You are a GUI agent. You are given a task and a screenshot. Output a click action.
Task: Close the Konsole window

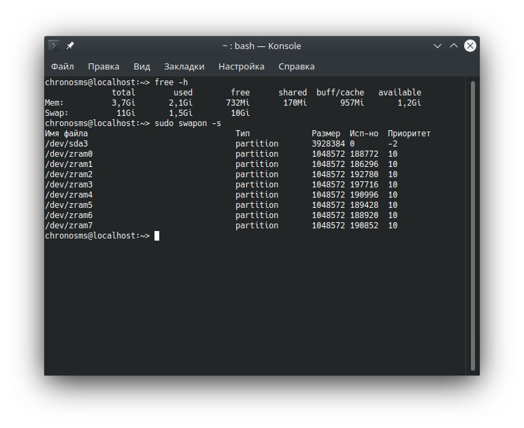coord(470,46)
